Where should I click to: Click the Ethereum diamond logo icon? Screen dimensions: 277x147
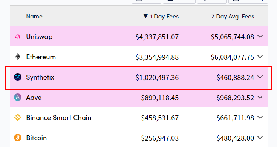pos(18,57)
